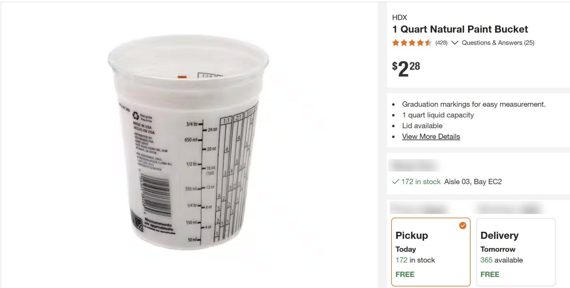This screenshot has width=570, height=288.
Task: Click the Aisle 03, Bay EC2 location
Action: [473, 182]
